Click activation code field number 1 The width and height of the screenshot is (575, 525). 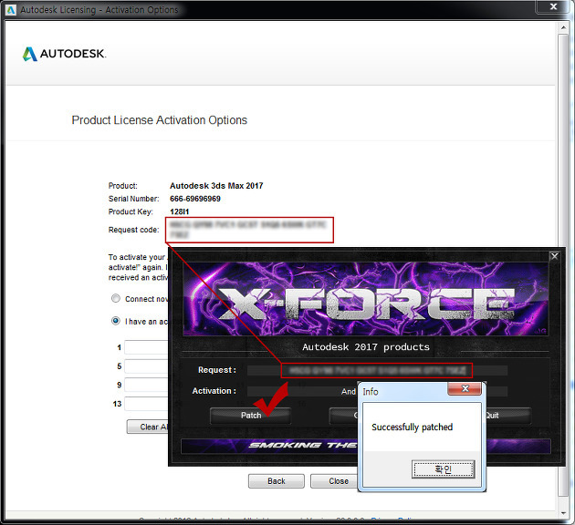(x=146, y=347)
